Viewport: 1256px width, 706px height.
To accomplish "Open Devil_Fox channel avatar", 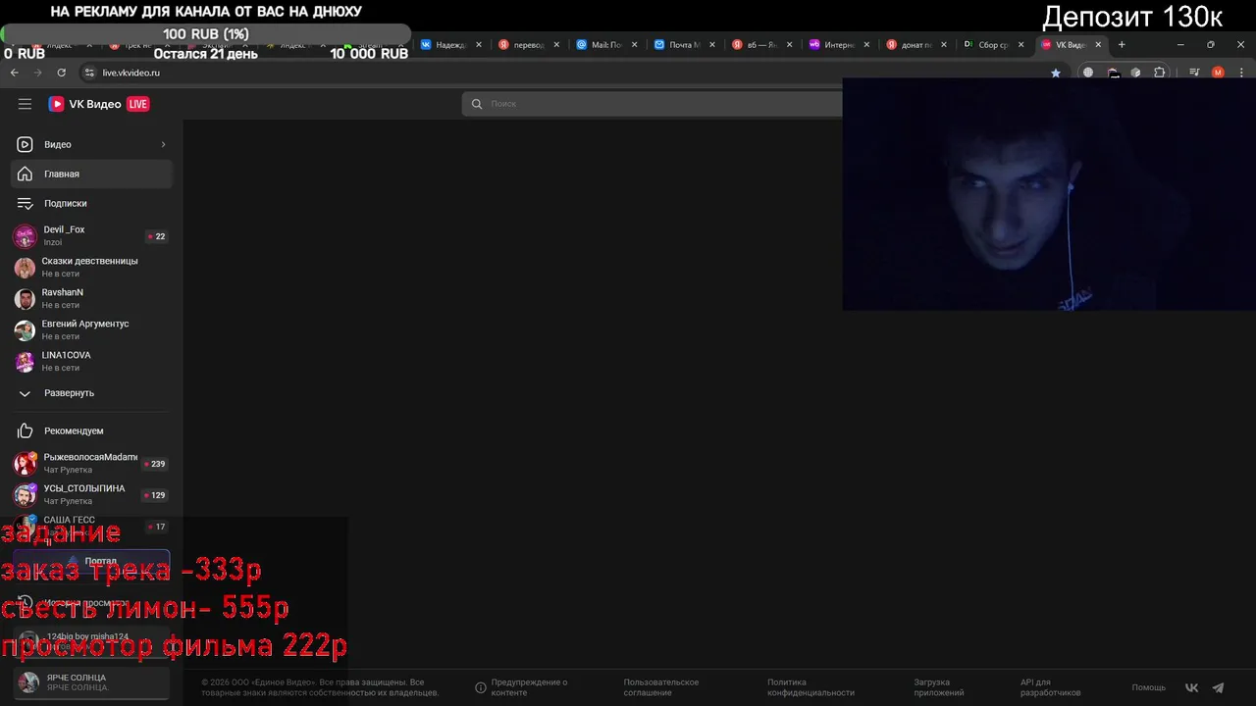I will coord(25,235).
